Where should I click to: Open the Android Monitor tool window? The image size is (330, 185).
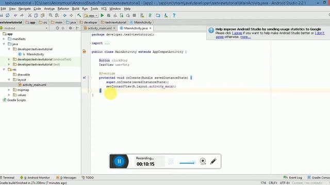35,177
